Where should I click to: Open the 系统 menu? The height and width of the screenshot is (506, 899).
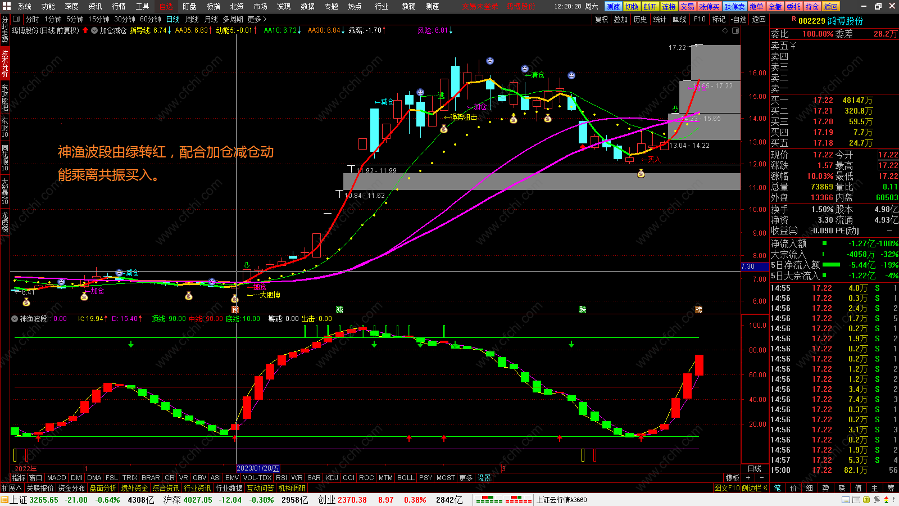(x=25, y=6)
